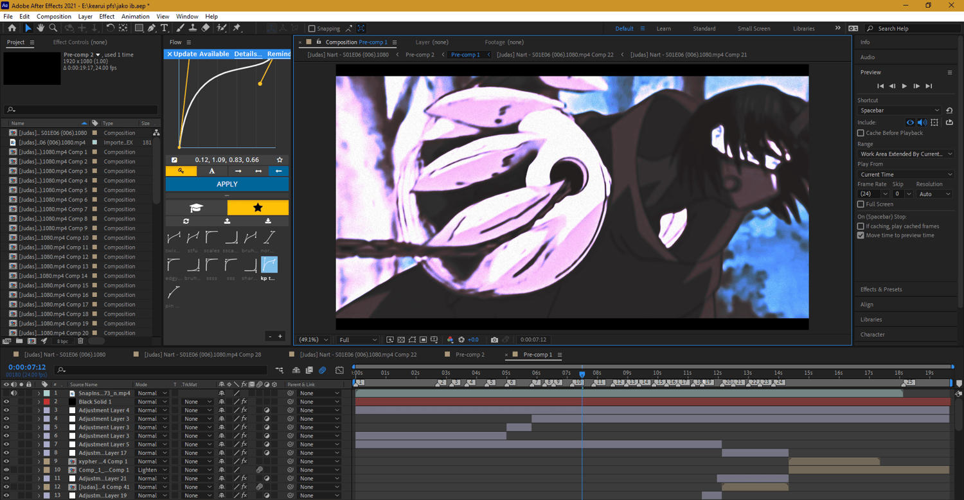Open the Animation menu

click(136, 16)
